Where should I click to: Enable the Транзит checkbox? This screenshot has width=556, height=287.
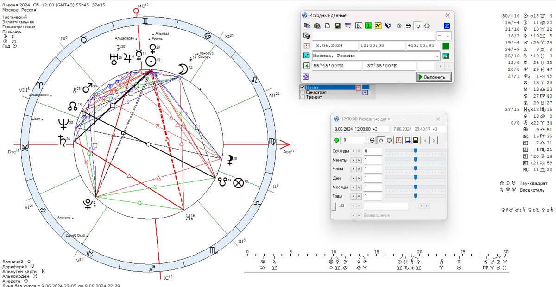303,97
